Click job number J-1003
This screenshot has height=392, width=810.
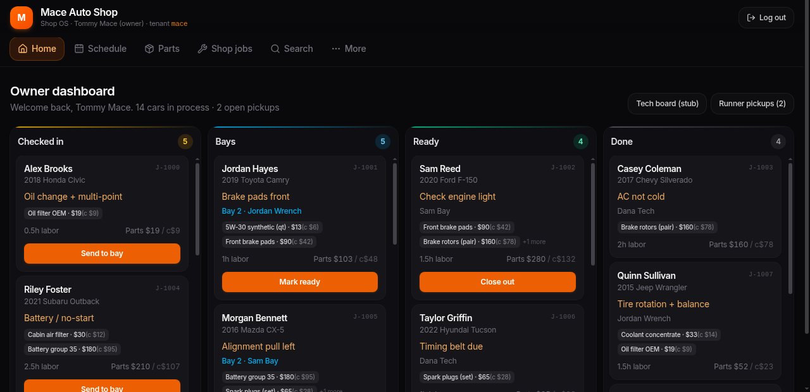(761, 168)
